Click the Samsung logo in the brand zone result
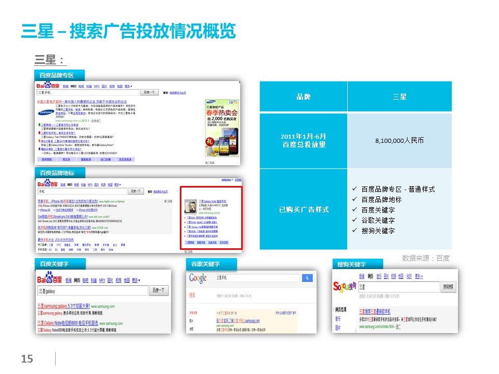 (x=45, y=112)
